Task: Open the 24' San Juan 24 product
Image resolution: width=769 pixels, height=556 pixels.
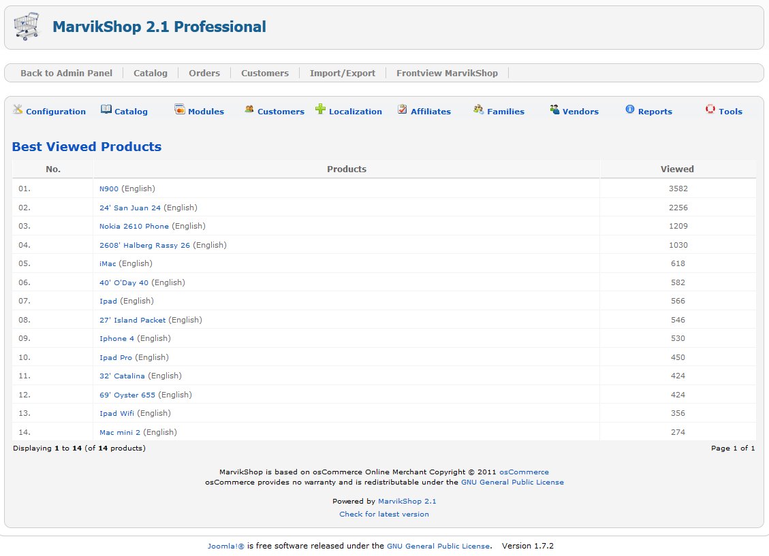Action: coord(130,208)
